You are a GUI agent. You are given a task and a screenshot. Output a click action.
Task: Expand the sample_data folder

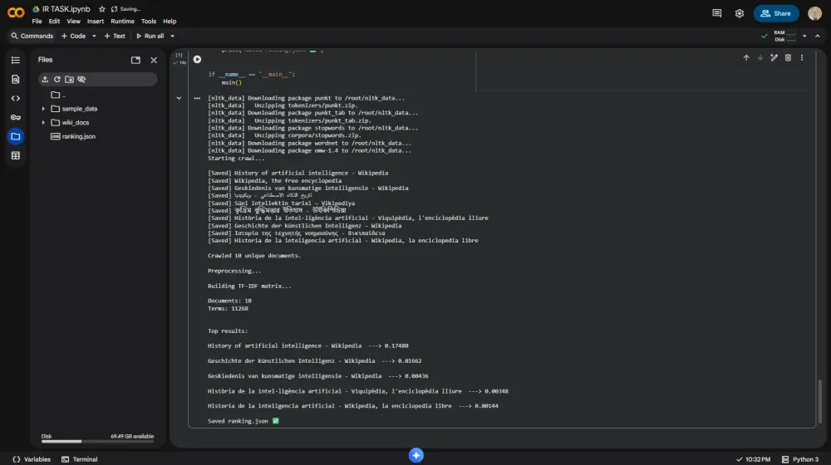(43, 109)
